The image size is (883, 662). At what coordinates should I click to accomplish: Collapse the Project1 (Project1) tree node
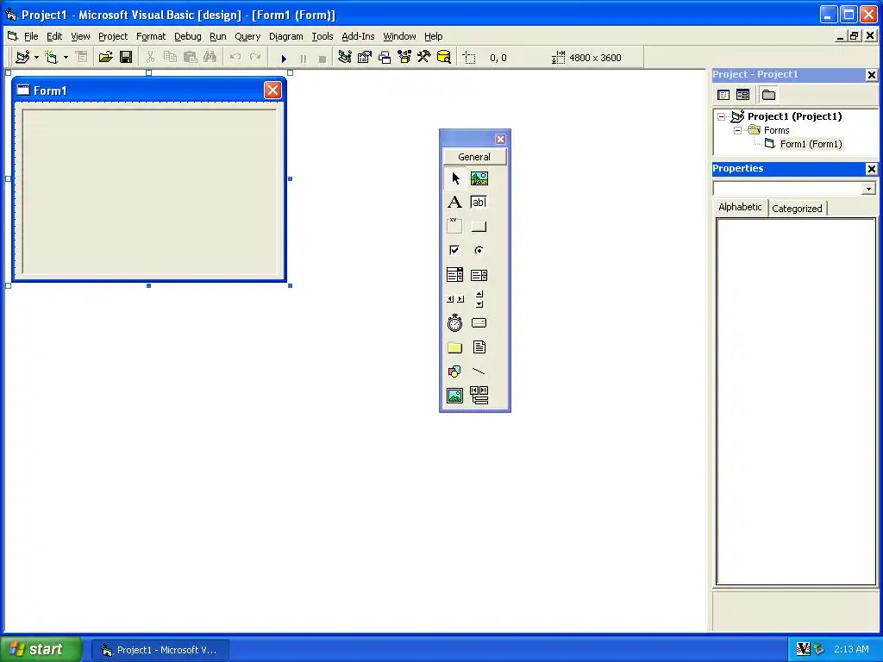(x=722, y=116)
